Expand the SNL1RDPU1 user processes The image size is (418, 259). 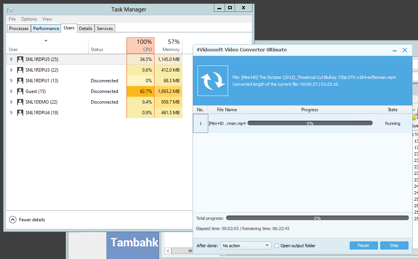click(x=11, y=81)
